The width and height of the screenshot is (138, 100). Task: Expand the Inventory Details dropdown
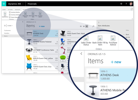pyautogui.click(x=14, y=12)
